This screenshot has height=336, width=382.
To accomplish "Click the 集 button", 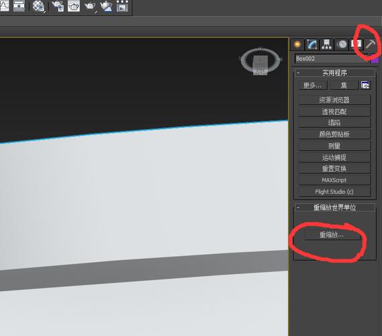I will click(344, 85).
